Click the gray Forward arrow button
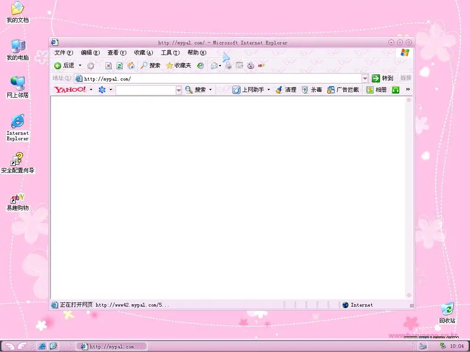The image size is (470, 352). click(x=90, y=66)
